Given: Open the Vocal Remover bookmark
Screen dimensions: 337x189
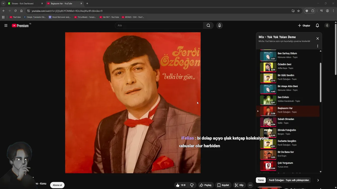Looking at the screenshot, I should [x=60, y=17].
